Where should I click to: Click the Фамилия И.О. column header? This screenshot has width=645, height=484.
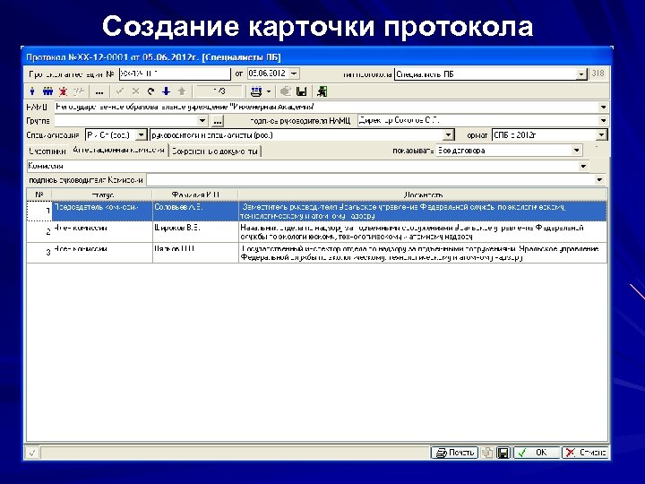point(195,194)
